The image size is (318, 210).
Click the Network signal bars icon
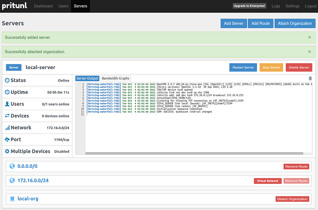pyautogui.click(x=7, y=128)
